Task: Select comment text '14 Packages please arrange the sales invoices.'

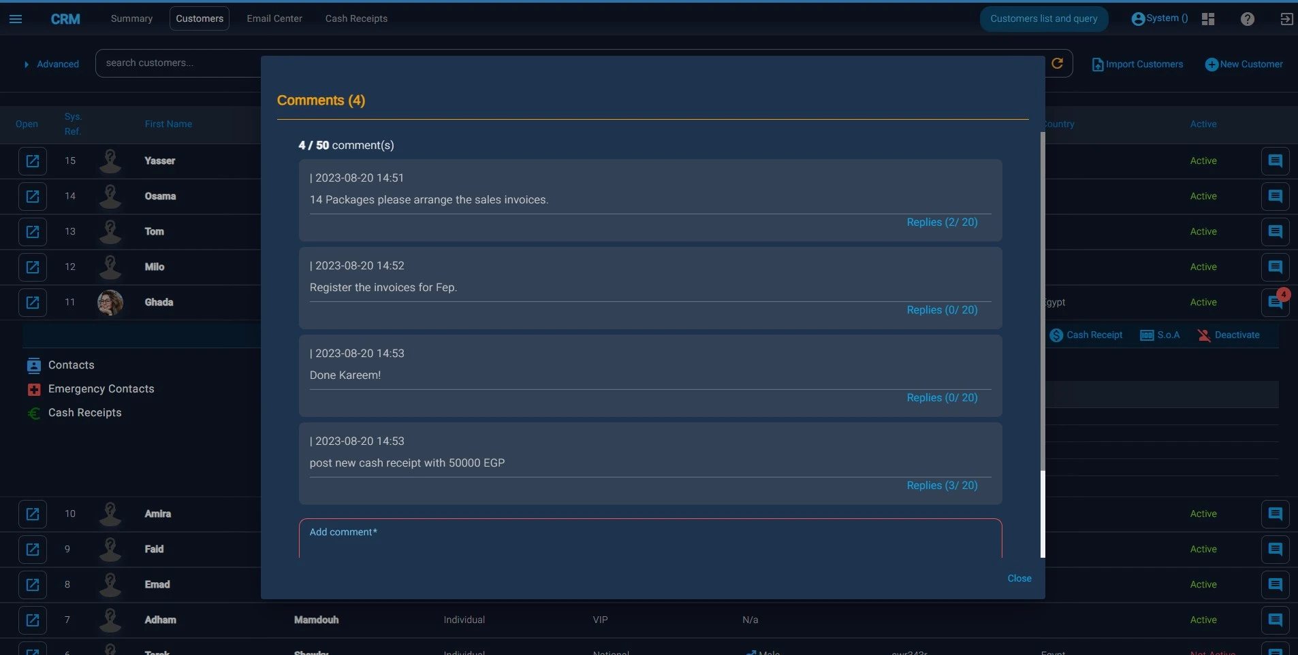Action: 429,200
